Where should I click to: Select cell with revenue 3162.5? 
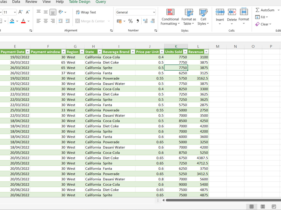tap(198, 78)
